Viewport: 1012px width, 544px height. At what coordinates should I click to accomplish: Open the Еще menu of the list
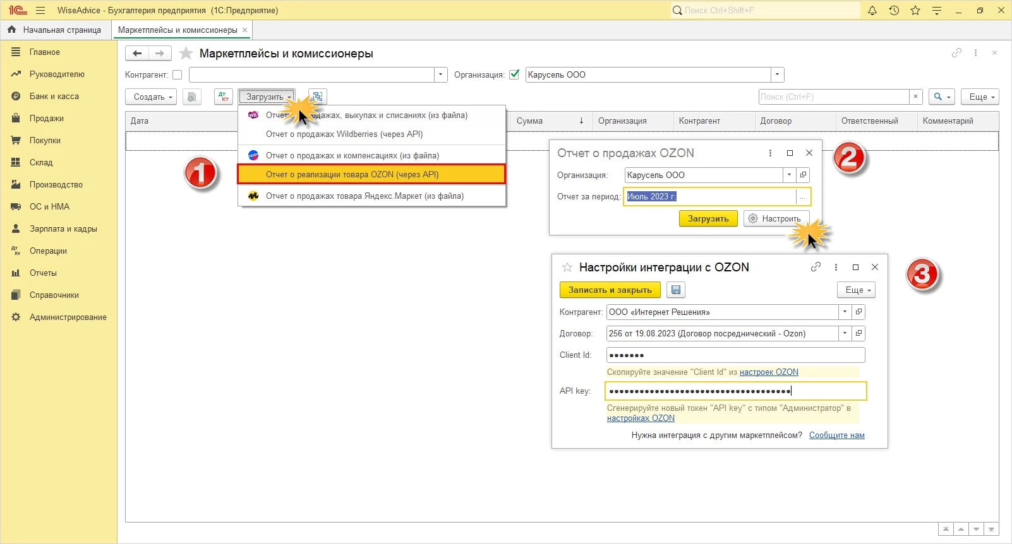point(981,97)
